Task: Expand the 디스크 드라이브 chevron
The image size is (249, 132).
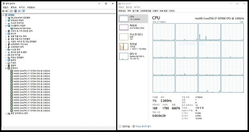Action: (x=6, y=23)
